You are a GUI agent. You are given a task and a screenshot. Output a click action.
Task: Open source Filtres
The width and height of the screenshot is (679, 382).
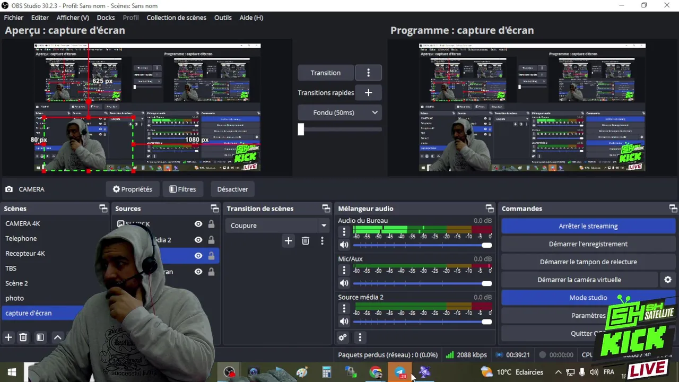[x=182, y=189]
